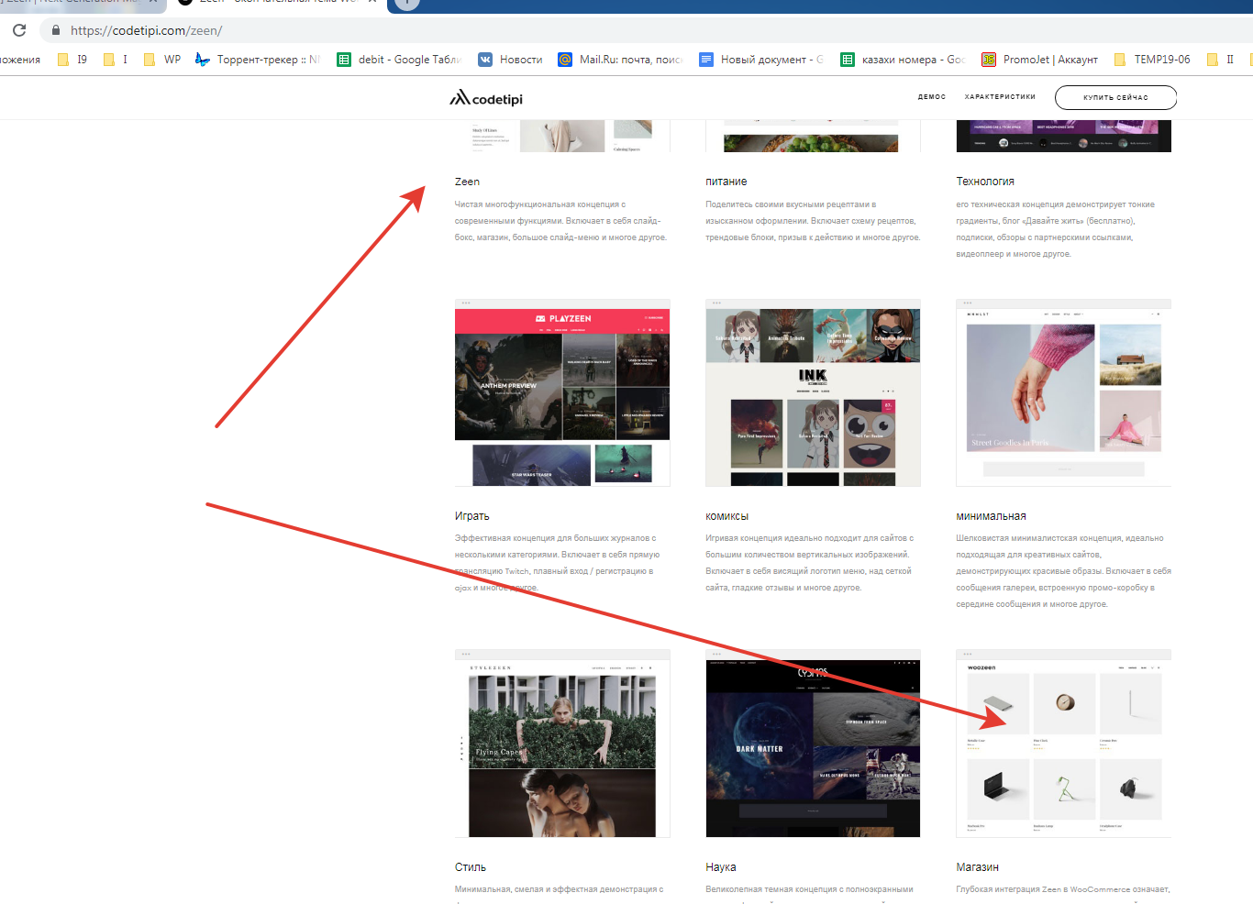Open the ДЕМОС menu item
This screenshot has width=1253, height=904.
(x=932, y=97)
